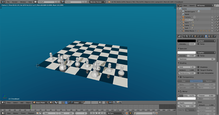Toggle visibility eye for White Pieces
The image size is (219, 115).
[x=212, y=31]
